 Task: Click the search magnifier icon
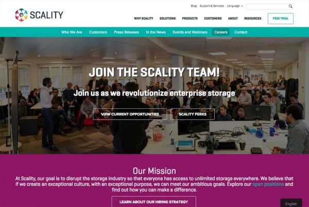[x=290, y=6]
